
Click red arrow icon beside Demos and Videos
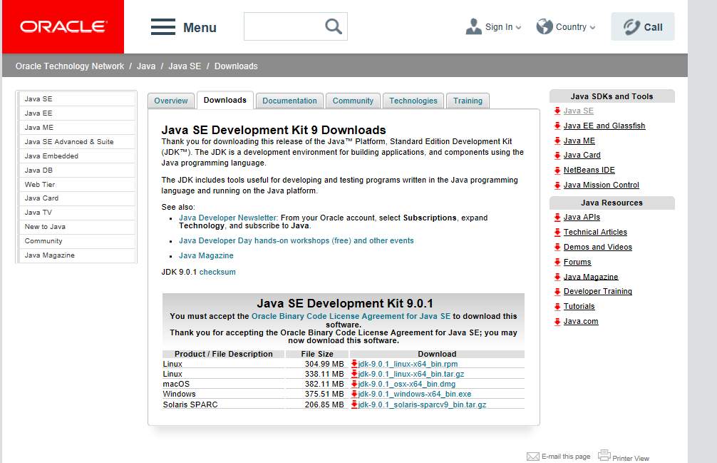click(x=557, y=247)
